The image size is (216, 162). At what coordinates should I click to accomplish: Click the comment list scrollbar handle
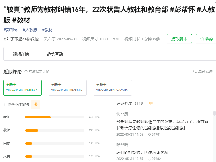215,113
